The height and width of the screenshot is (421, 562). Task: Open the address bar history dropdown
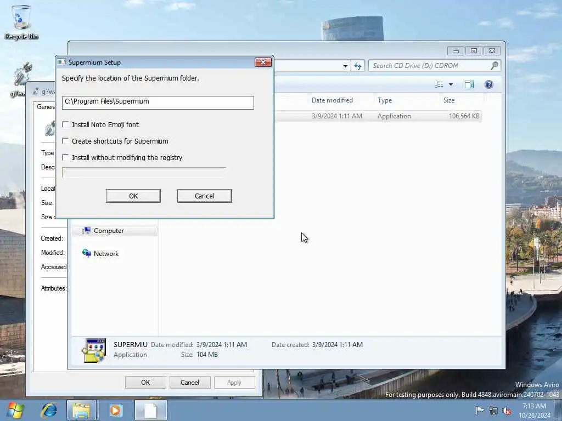(345, 66)
